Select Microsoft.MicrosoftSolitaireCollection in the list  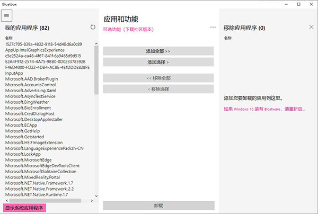tap(41, 172)
